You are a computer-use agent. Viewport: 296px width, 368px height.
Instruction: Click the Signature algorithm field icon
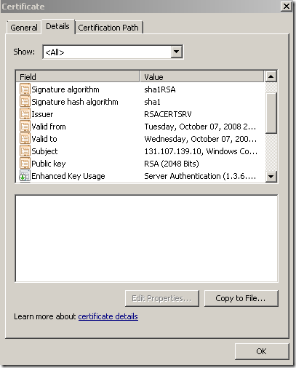coord(25,89)
